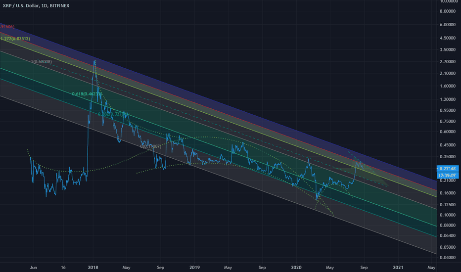Click the 3.50000 price axis label
This screenshot has width=461, height=272.
pos(448,49)
